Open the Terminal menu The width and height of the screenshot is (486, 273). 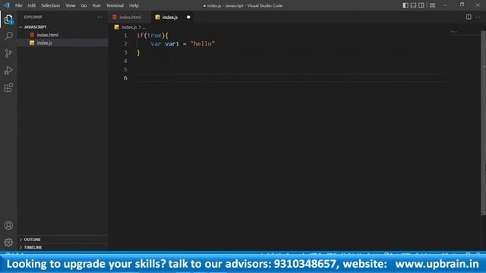coord(115,5)
